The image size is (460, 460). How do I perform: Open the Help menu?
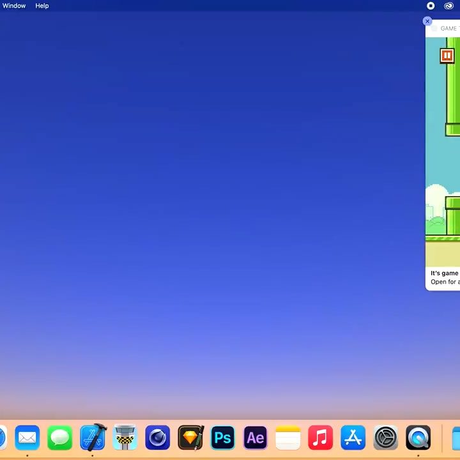tap(42, 6)
